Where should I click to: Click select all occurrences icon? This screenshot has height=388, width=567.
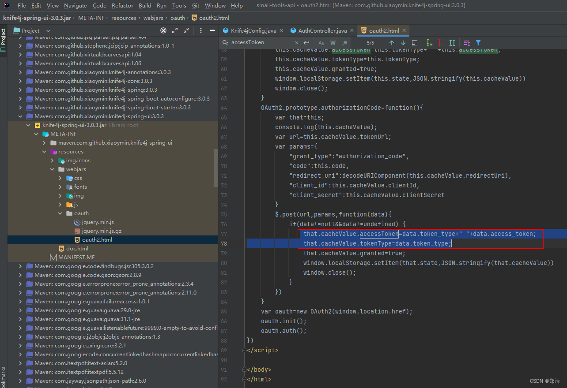click(x=452, y=43)
